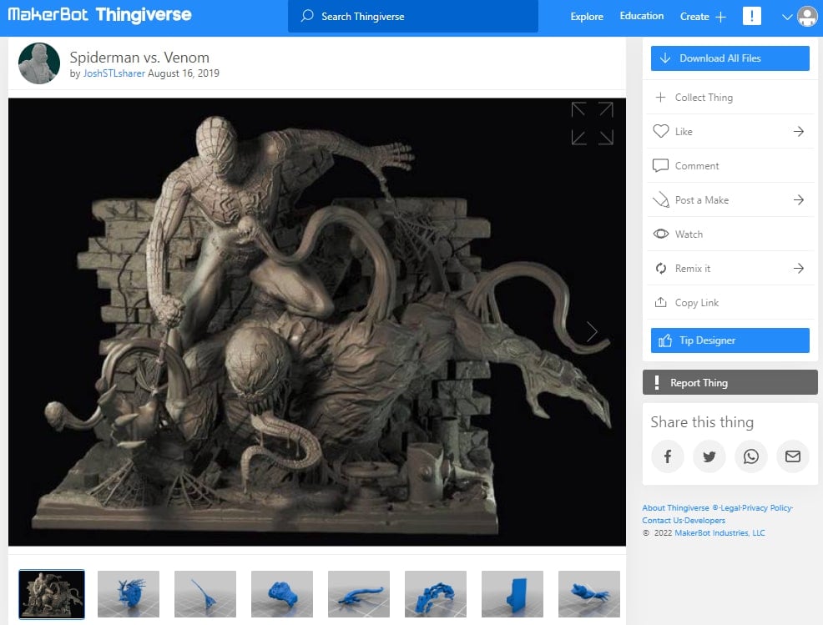Image resolution: width=823 pixels, height=625 pixels.
Task: Click the Post a Make icon
Action: (661, 200)
